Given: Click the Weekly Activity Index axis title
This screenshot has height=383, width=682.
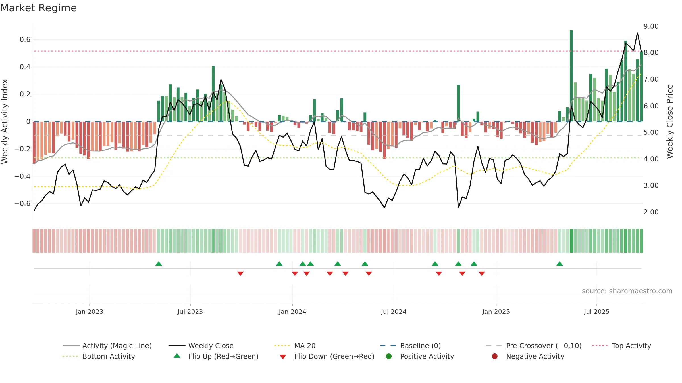Looking at the screenshot, I should [x=5, y=121].
